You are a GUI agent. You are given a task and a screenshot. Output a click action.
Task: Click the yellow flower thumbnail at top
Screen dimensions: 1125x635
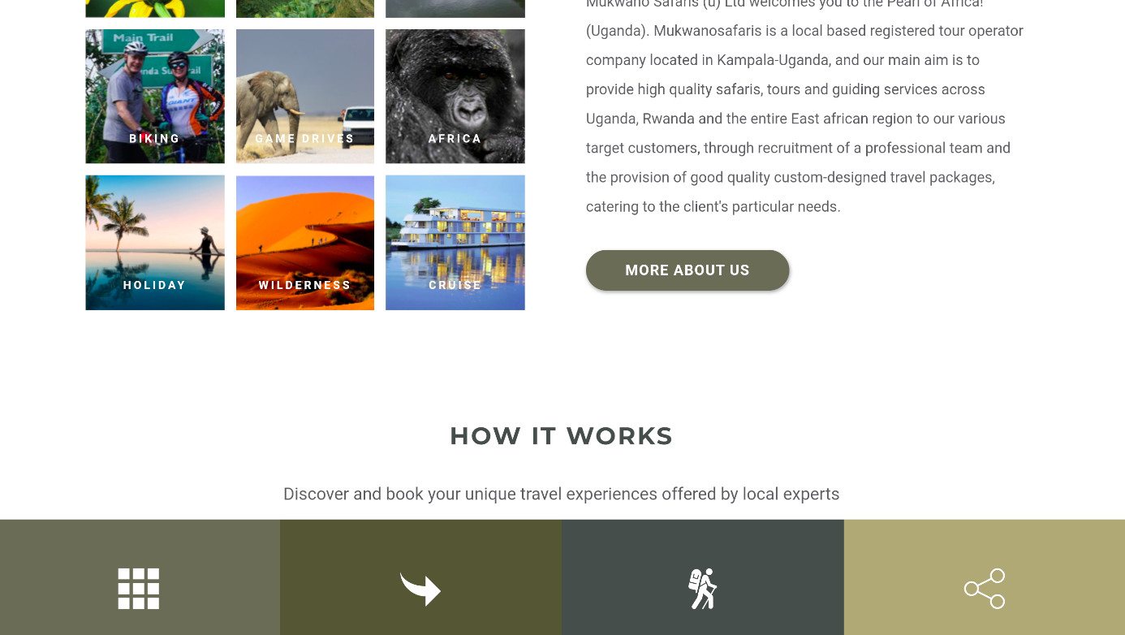[x=155, y=8]
